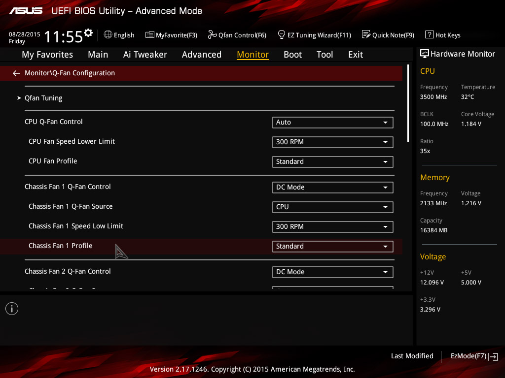Image resolution: width=505 pixels, height=378 pixels.
Task: Click the Last Modified button
Action: [412, 356]
